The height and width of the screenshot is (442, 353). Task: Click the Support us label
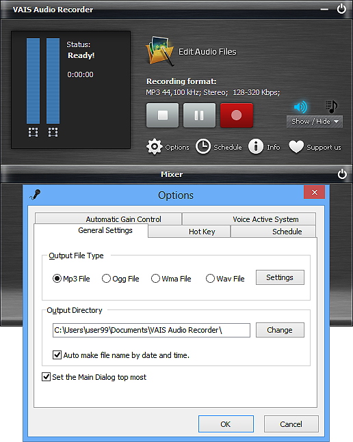[x=324, y=148]
